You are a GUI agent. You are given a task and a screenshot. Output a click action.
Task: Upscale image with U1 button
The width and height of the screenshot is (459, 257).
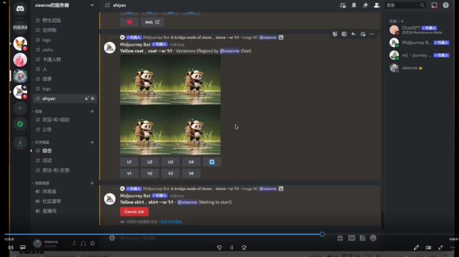(x=129, y=162)
